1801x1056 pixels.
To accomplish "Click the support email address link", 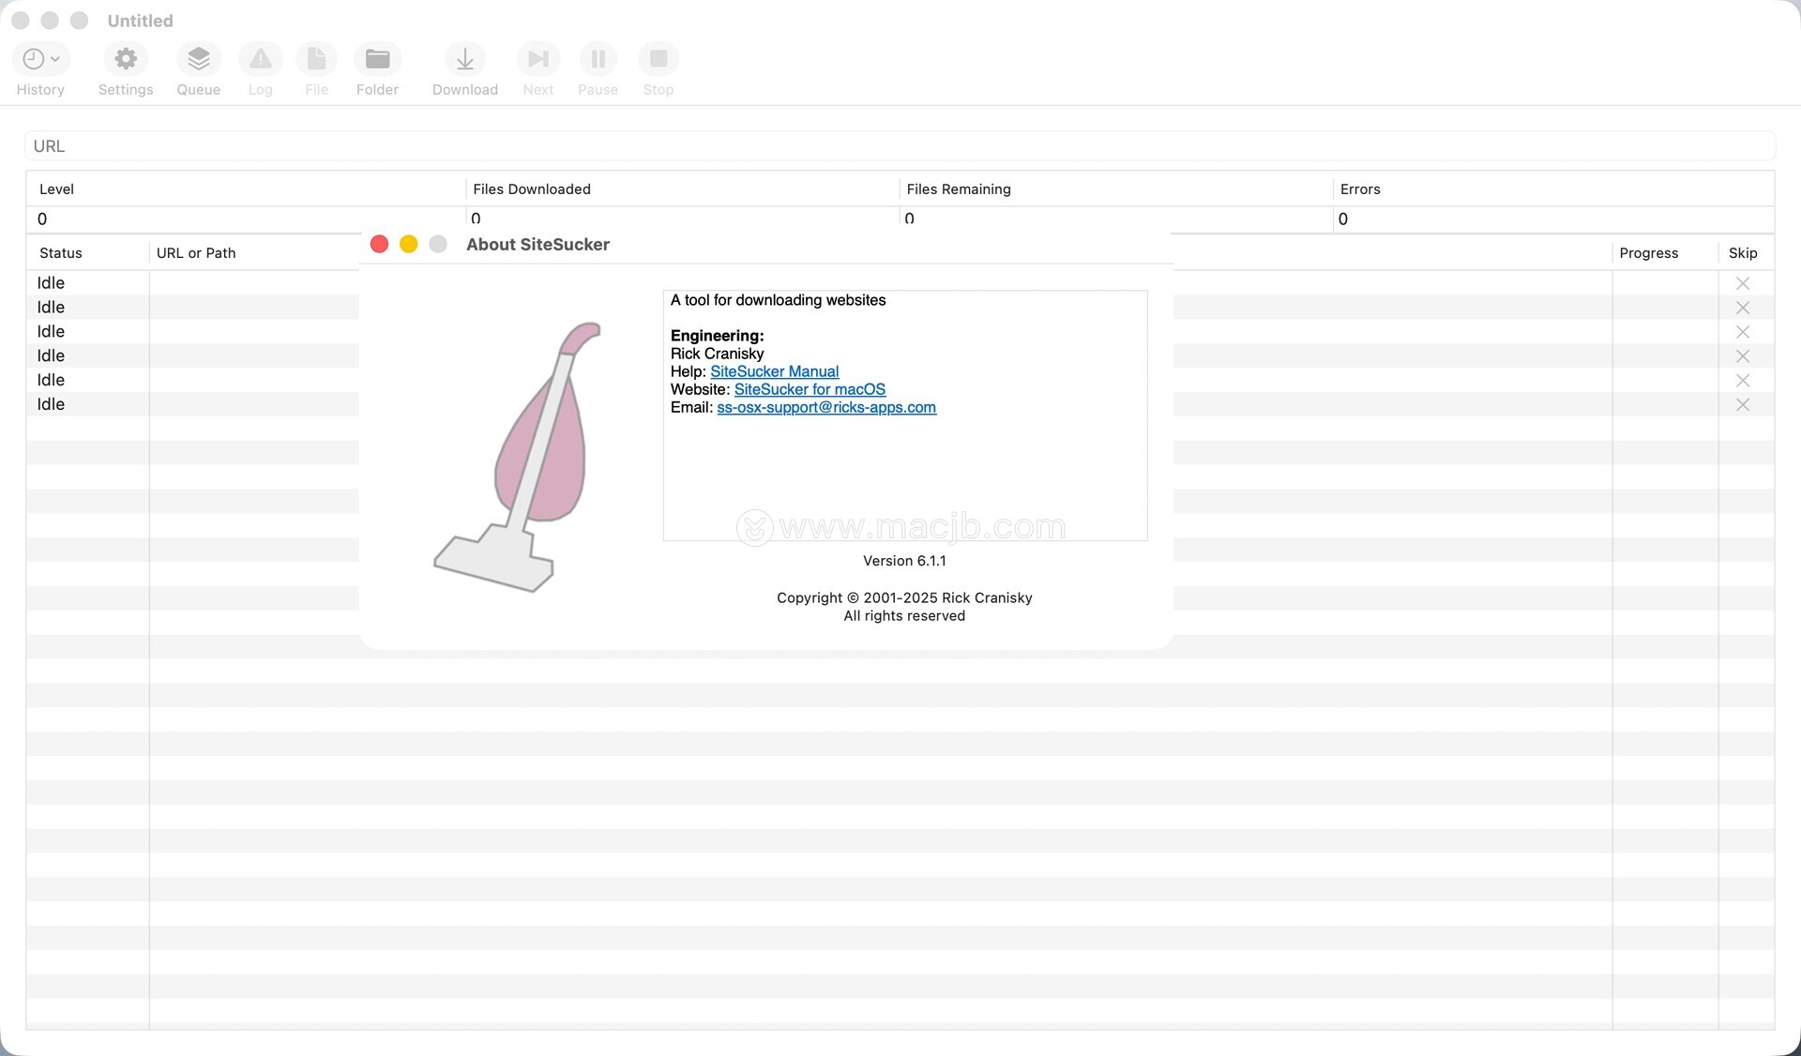I will coord(825,407).
